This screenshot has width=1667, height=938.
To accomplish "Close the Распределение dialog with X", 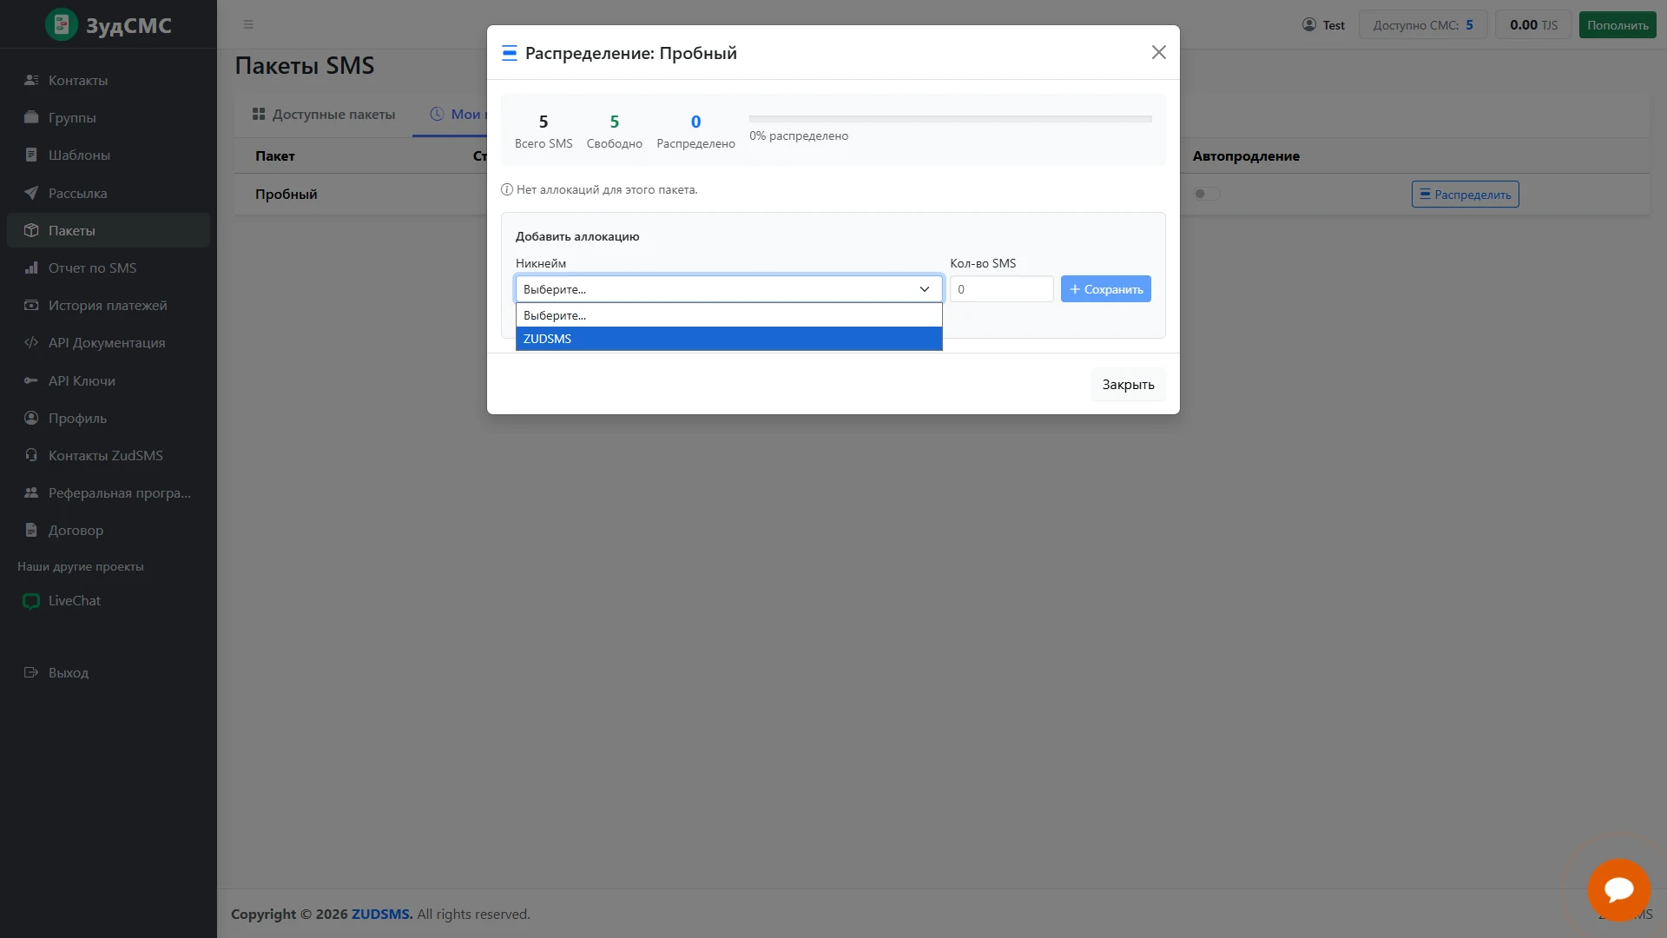I will (x=1159, y=52).
